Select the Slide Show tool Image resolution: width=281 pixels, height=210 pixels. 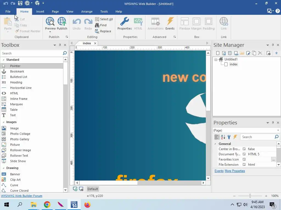(32, 161)
